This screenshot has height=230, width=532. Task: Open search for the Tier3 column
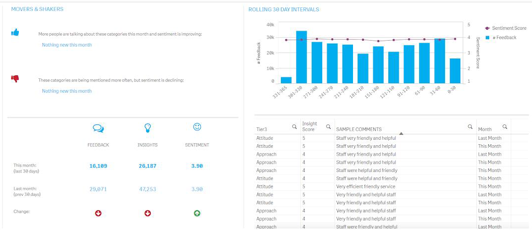pyautogui.click(x=294, y=127)
